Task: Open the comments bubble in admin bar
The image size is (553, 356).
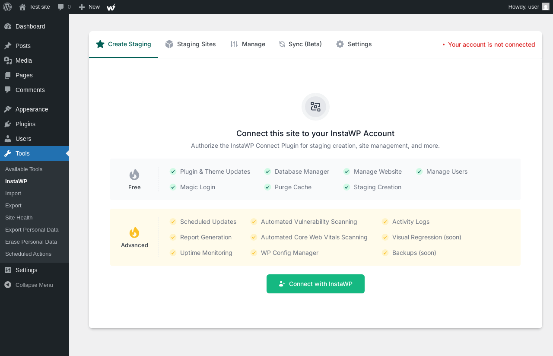Action: point(64,7)
